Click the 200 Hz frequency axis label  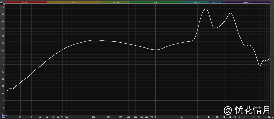(x=93, y=117)
